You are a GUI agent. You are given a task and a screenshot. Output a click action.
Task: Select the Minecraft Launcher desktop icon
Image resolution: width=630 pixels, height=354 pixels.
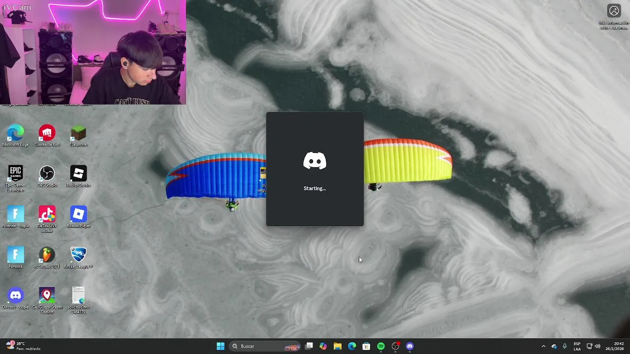[78, 136]
